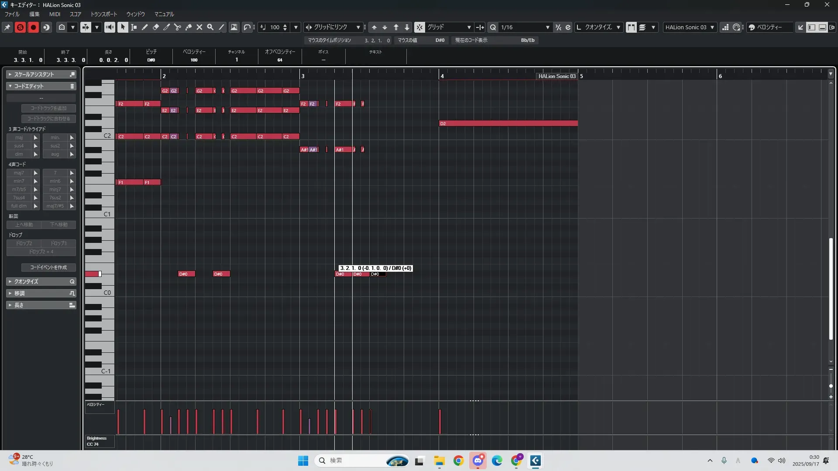838x471 pixels.
Task: Toggle the Solo editor button
Action: (x=20, y=27)
